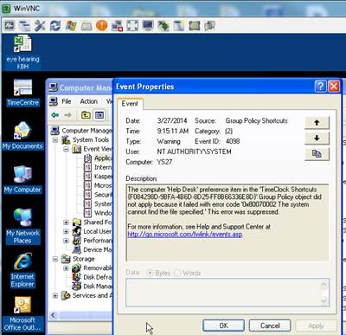The width and height of the screenshot is (346, 335).
Task: Open VNC options wrench-and-screwdriver icon
Action: pyautogui.click(x=40, y=26)
